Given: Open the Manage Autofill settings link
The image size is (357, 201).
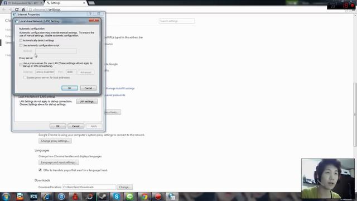Looking at the screenshot, I should 120,88.
